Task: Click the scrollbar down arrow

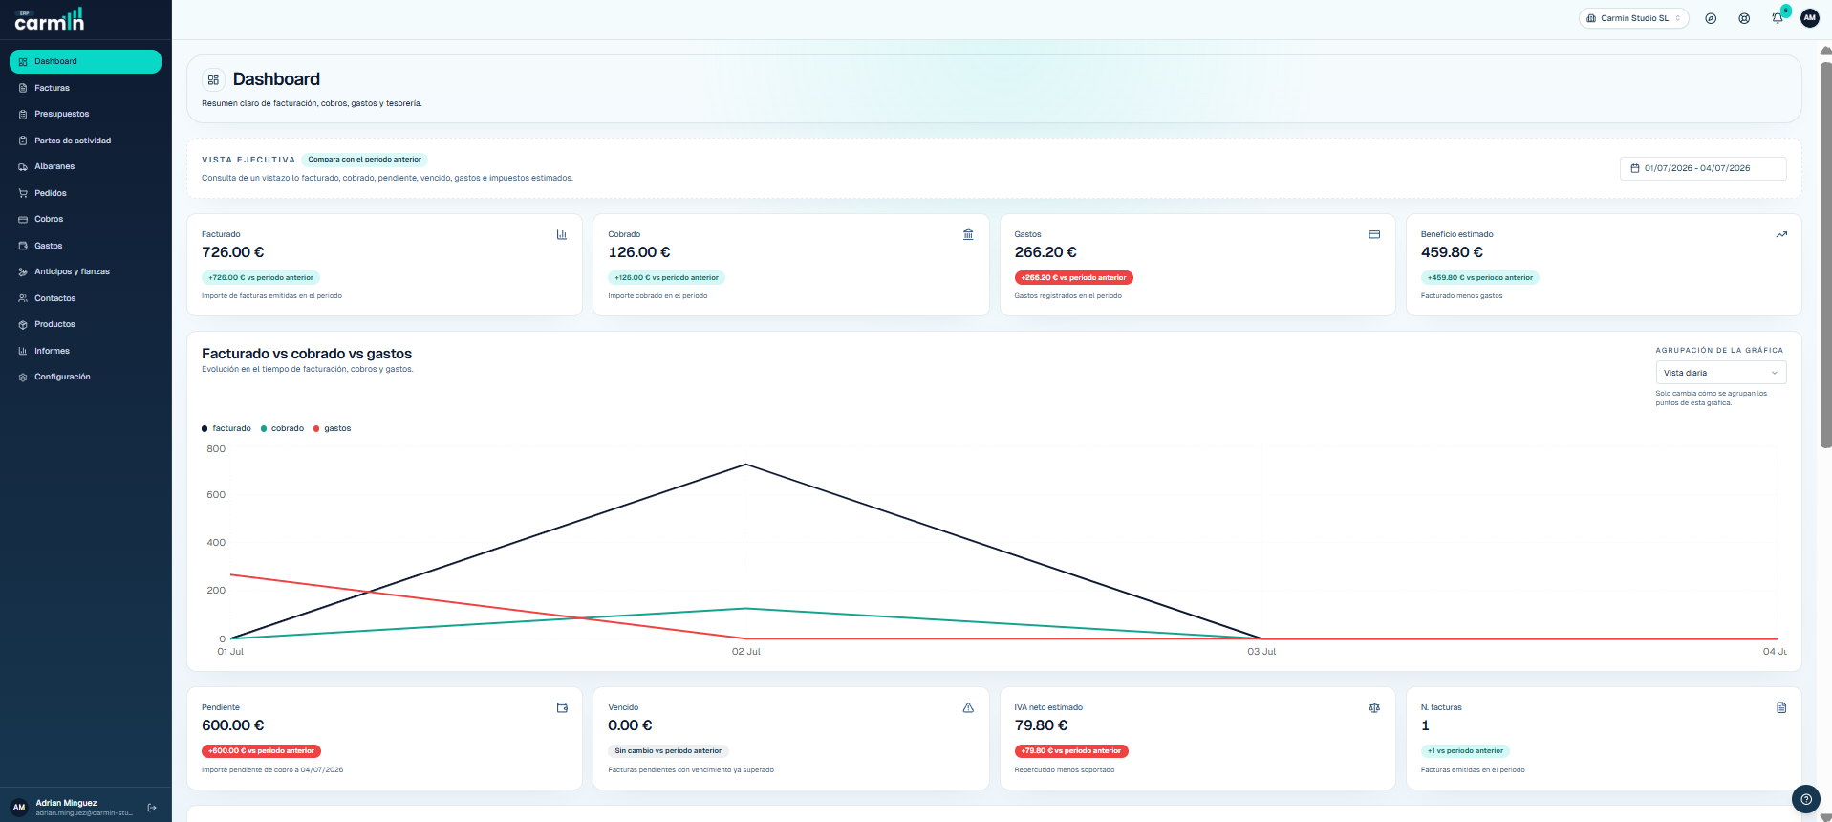Action: coord(1825,817)
